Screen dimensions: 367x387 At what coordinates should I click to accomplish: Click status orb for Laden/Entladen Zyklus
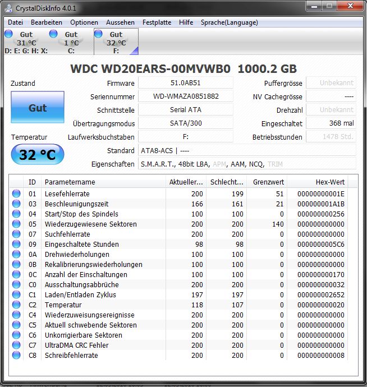[x=16, y=294]
